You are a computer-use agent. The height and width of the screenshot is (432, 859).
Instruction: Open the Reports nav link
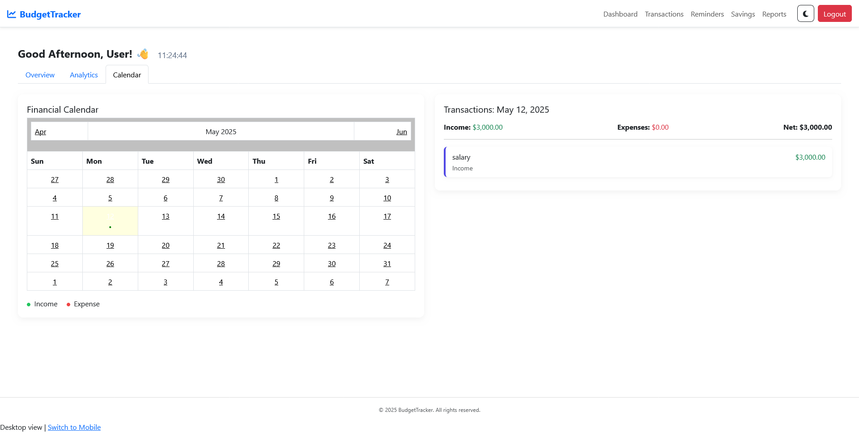tap(774, 14)
